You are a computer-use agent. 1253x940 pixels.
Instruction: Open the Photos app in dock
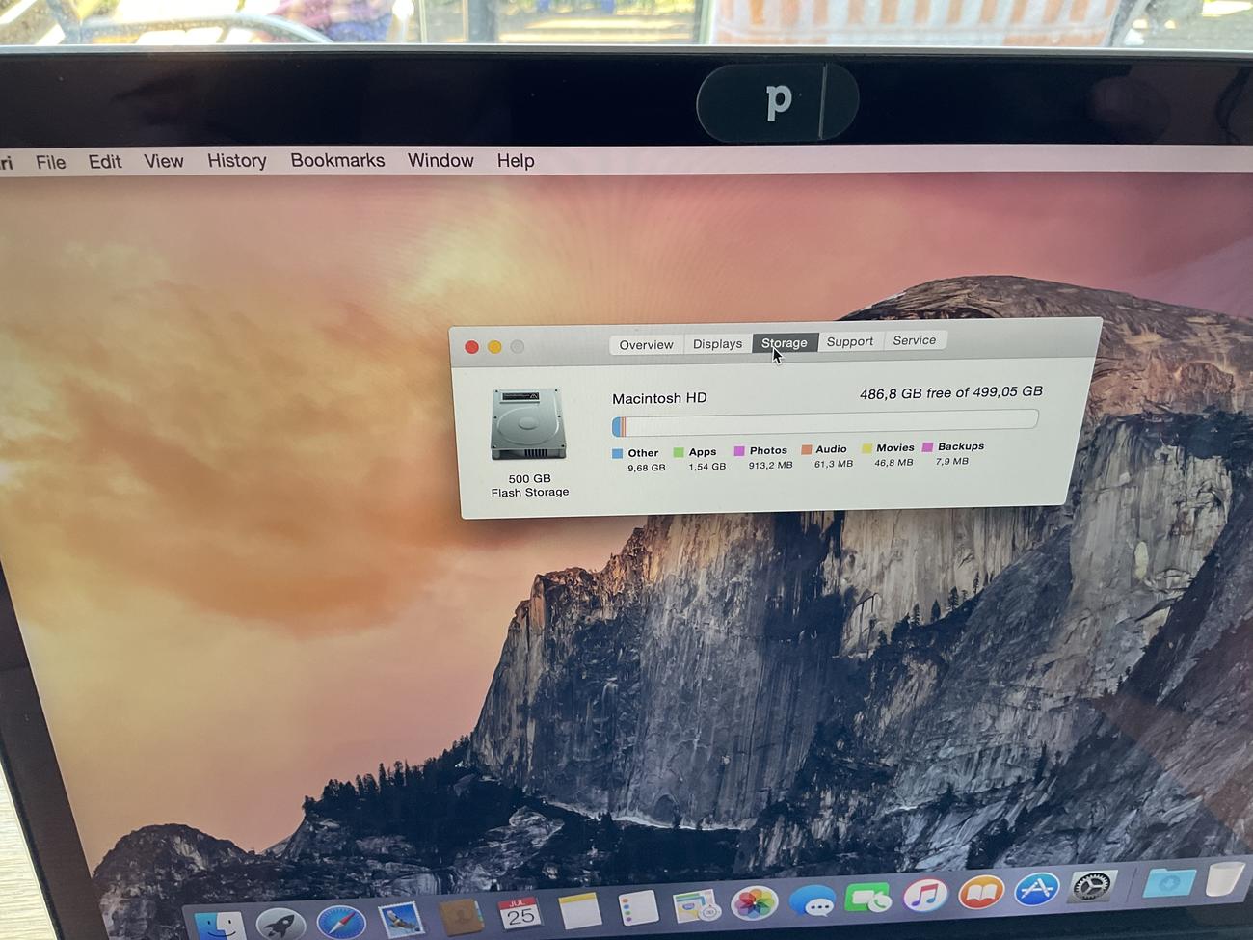pyautogui.click(x=754, y=903)
